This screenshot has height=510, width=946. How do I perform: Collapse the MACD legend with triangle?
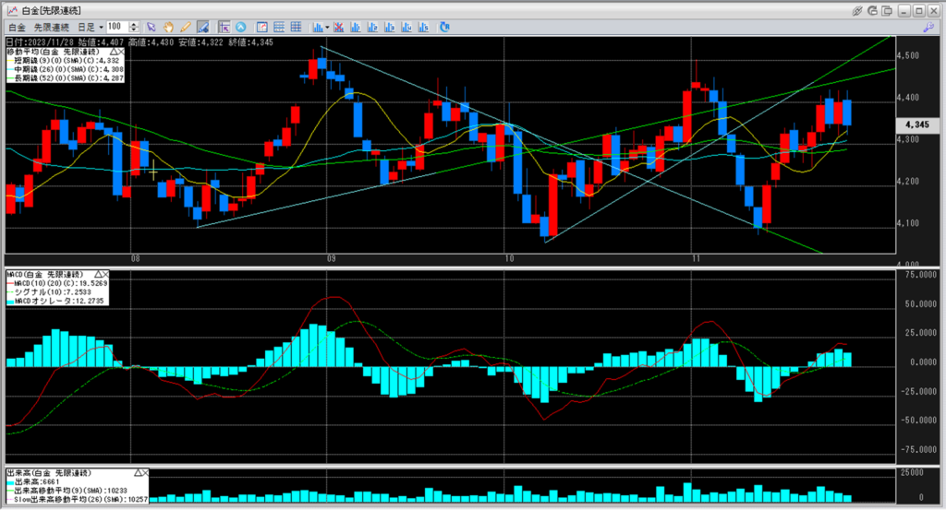coord(98,275)
